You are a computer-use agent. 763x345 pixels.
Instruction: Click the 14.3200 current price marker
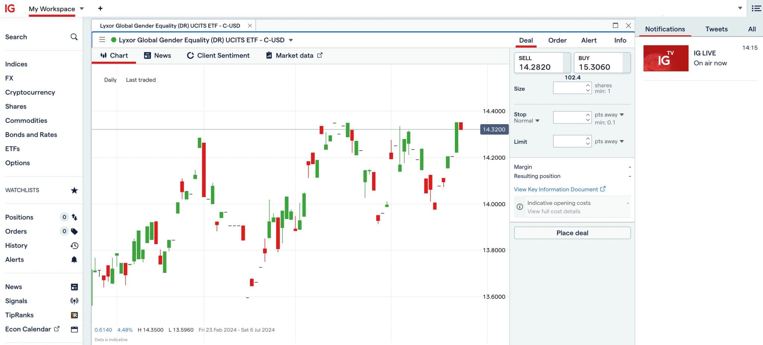point(494,129)
